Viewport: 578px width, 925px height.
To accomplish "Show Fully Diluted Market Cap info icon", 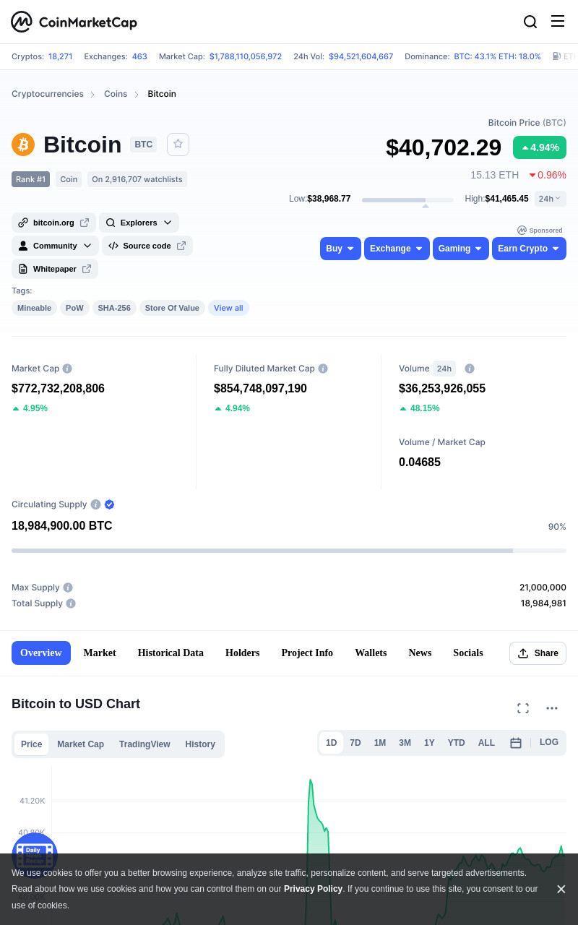I will click(323, 369).
